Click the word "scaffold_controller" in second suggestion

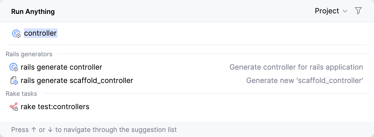pyautogui.click(x=101, y=80)
